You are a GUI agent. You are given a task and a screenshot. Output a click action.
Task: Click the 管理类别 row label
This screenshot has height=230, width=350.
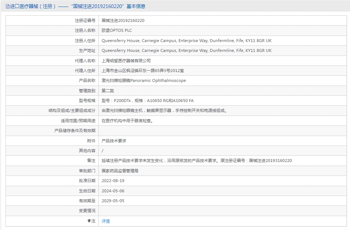pyautogui.click(x=87, y=91)
